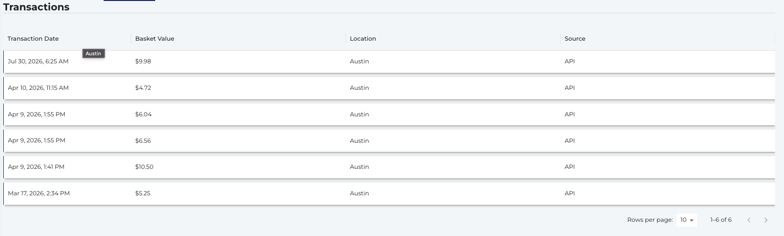Sort by Basket Value column header
The width and height of the screenshot is (784, 236).
155,39
